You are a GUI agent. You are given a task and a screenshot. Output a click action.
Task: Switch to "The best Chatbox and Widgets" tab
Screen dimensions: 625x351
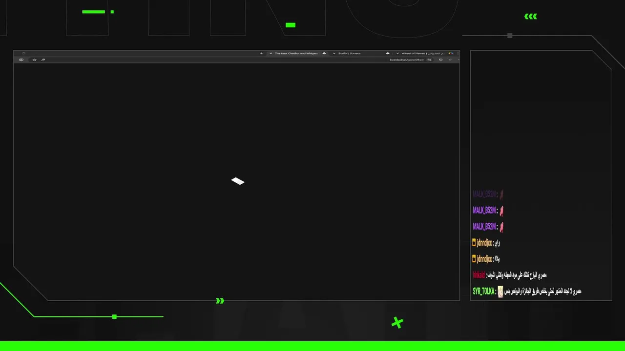[296, 54]
